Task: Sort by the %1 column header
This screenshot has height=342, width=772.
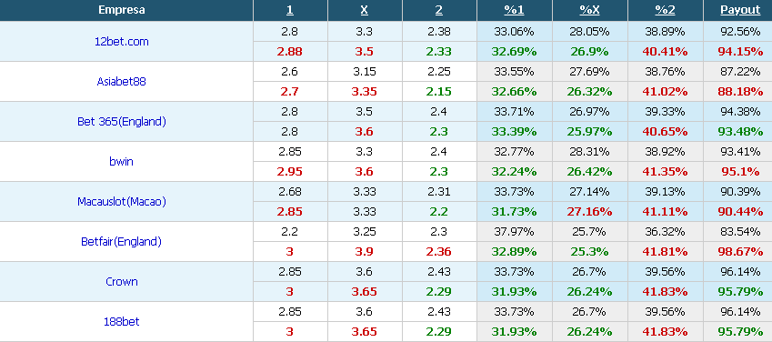Action: click(514, 10)
